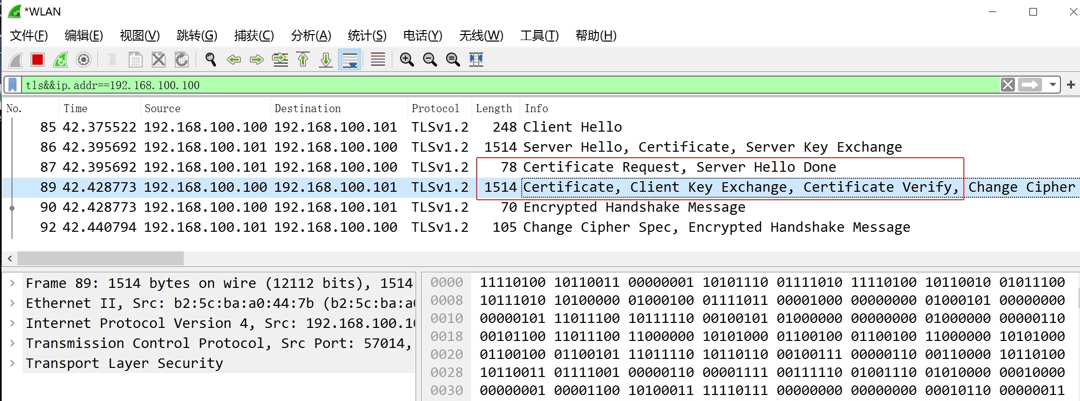Click the save capture file icon
The image size is (1080, 401).
(136, 60)
